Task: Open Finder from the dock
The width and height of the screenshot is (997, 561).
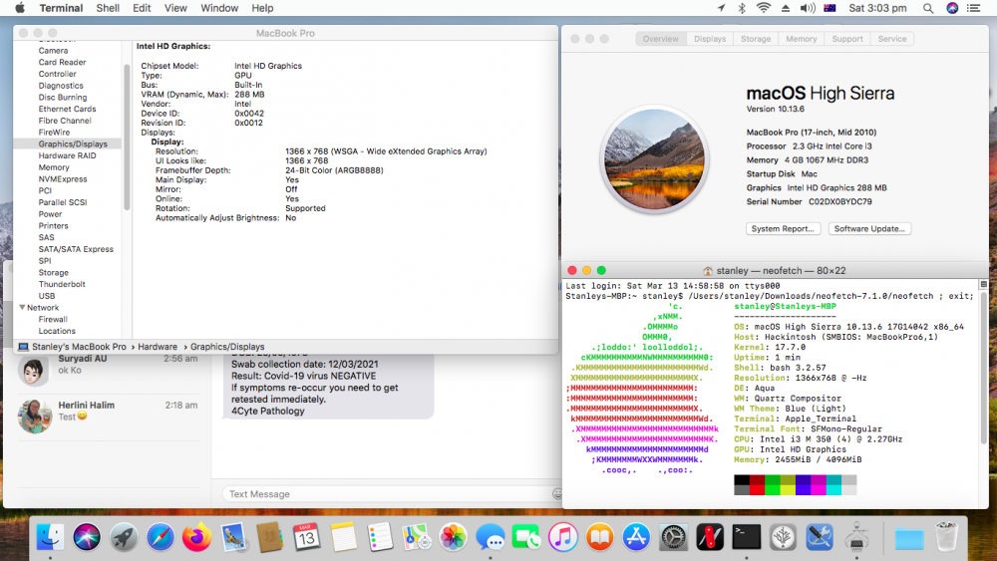Action: 50,537
